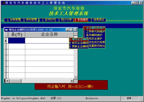
Task: Open the D 统计分析 menu
Action: coord(64,20)
